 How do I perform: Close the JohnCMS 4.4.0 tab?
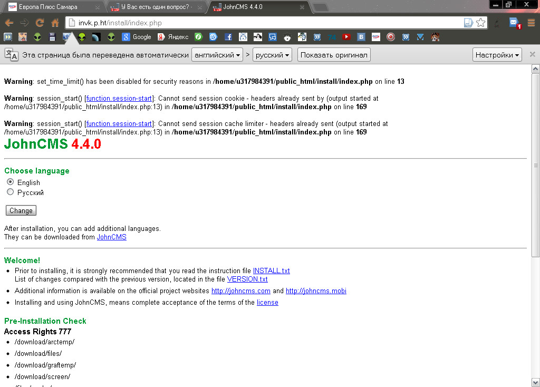pos(302,7)
